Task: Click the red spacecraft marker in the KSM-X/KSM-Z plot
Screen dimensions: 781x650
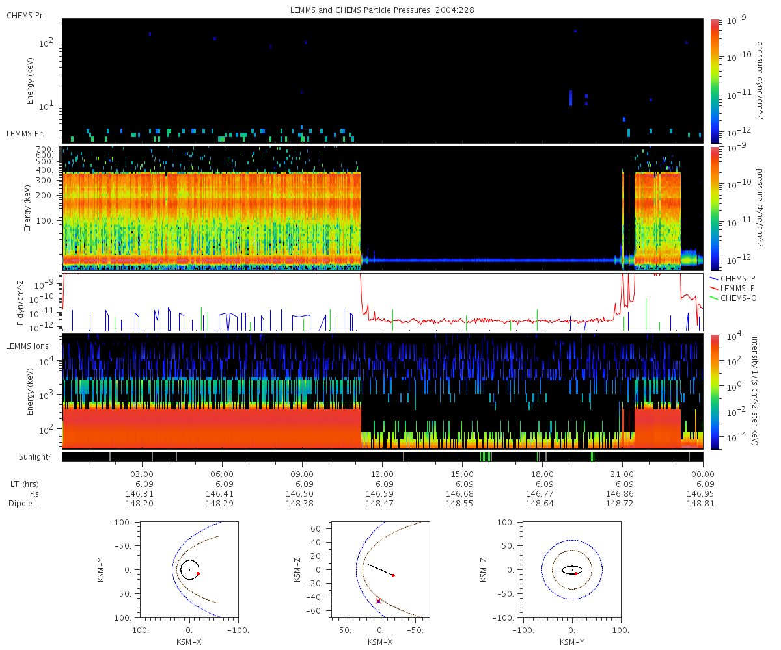Action: click(x=393, y=575)
